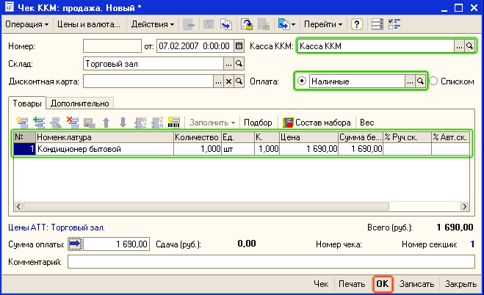Screen dimensions: 484x295
Task: Click the Печать button
Action: click(x=352, y=284)
